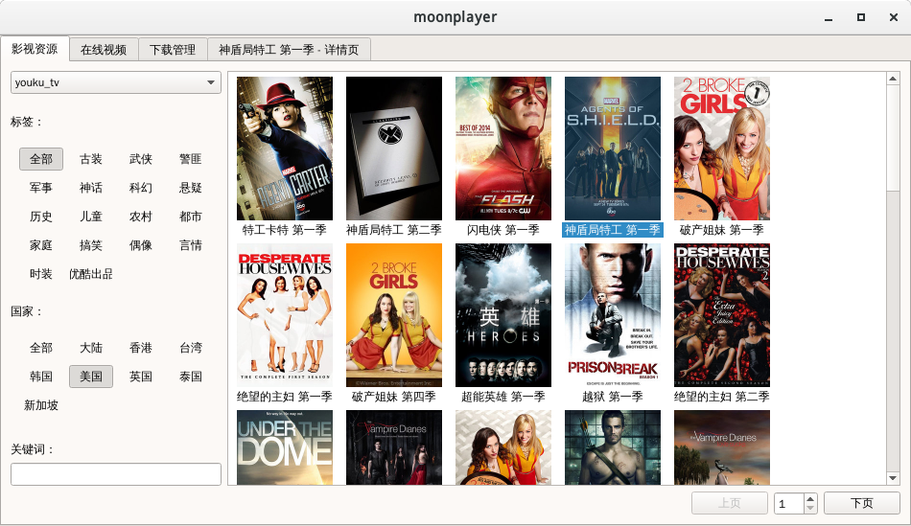Open the 2 Broke Girls season one poster
Image resolution: width=911 pixels, height=526 pixels.
(721, 149)
